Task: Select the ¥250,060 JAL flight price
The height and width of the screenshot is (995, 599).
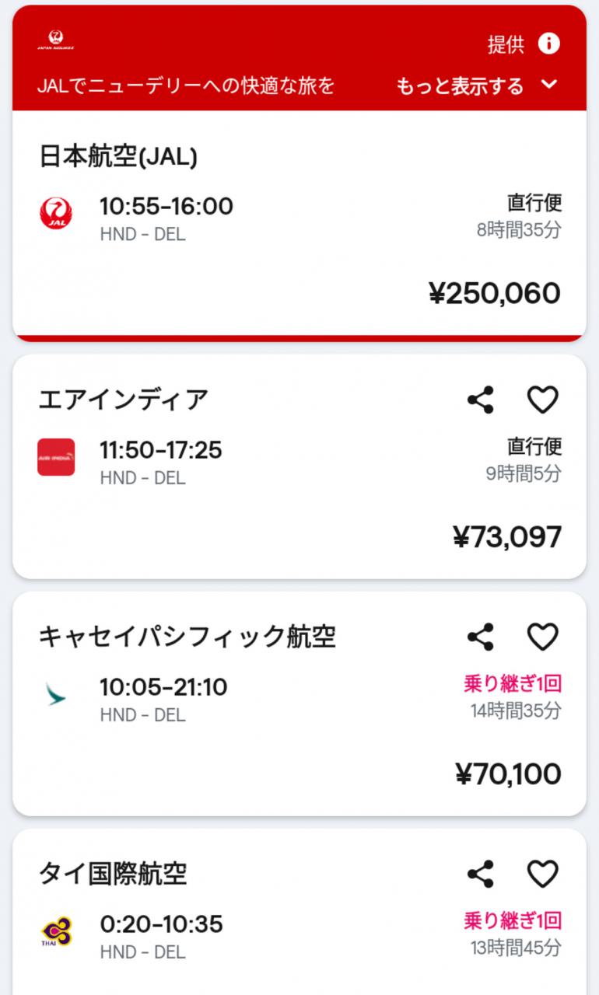Action: tap(494, 294)
